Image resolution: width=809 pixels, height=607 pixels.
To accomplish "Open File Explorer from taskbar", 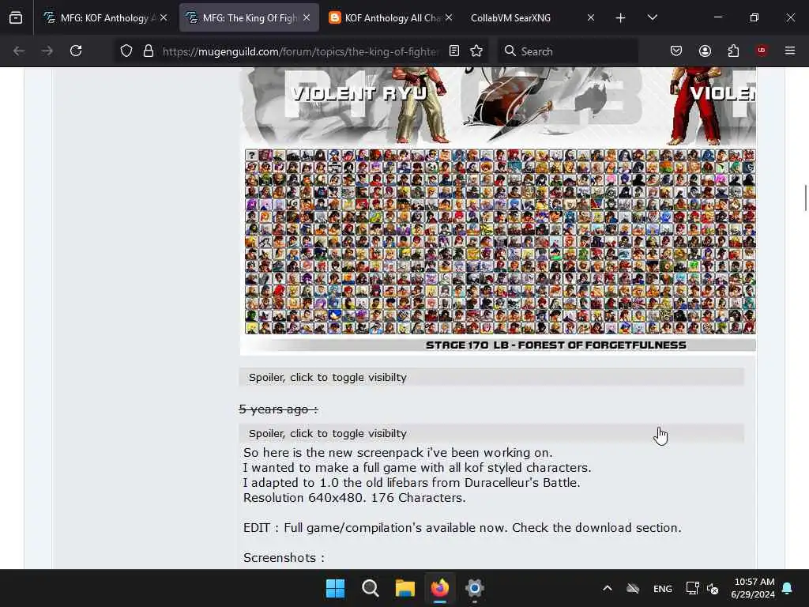I will [405, 588].
